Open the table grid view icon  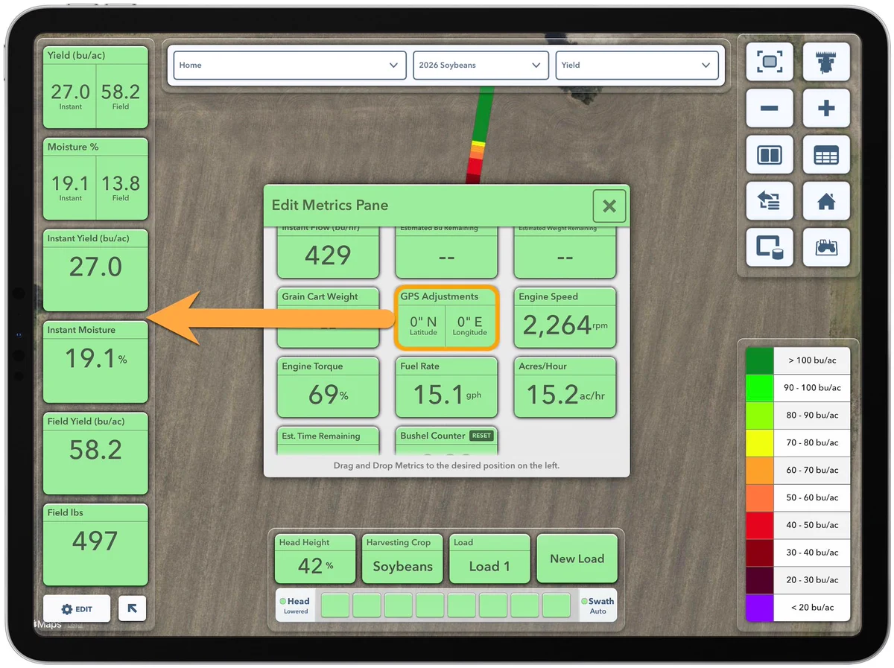coord(826,155)
